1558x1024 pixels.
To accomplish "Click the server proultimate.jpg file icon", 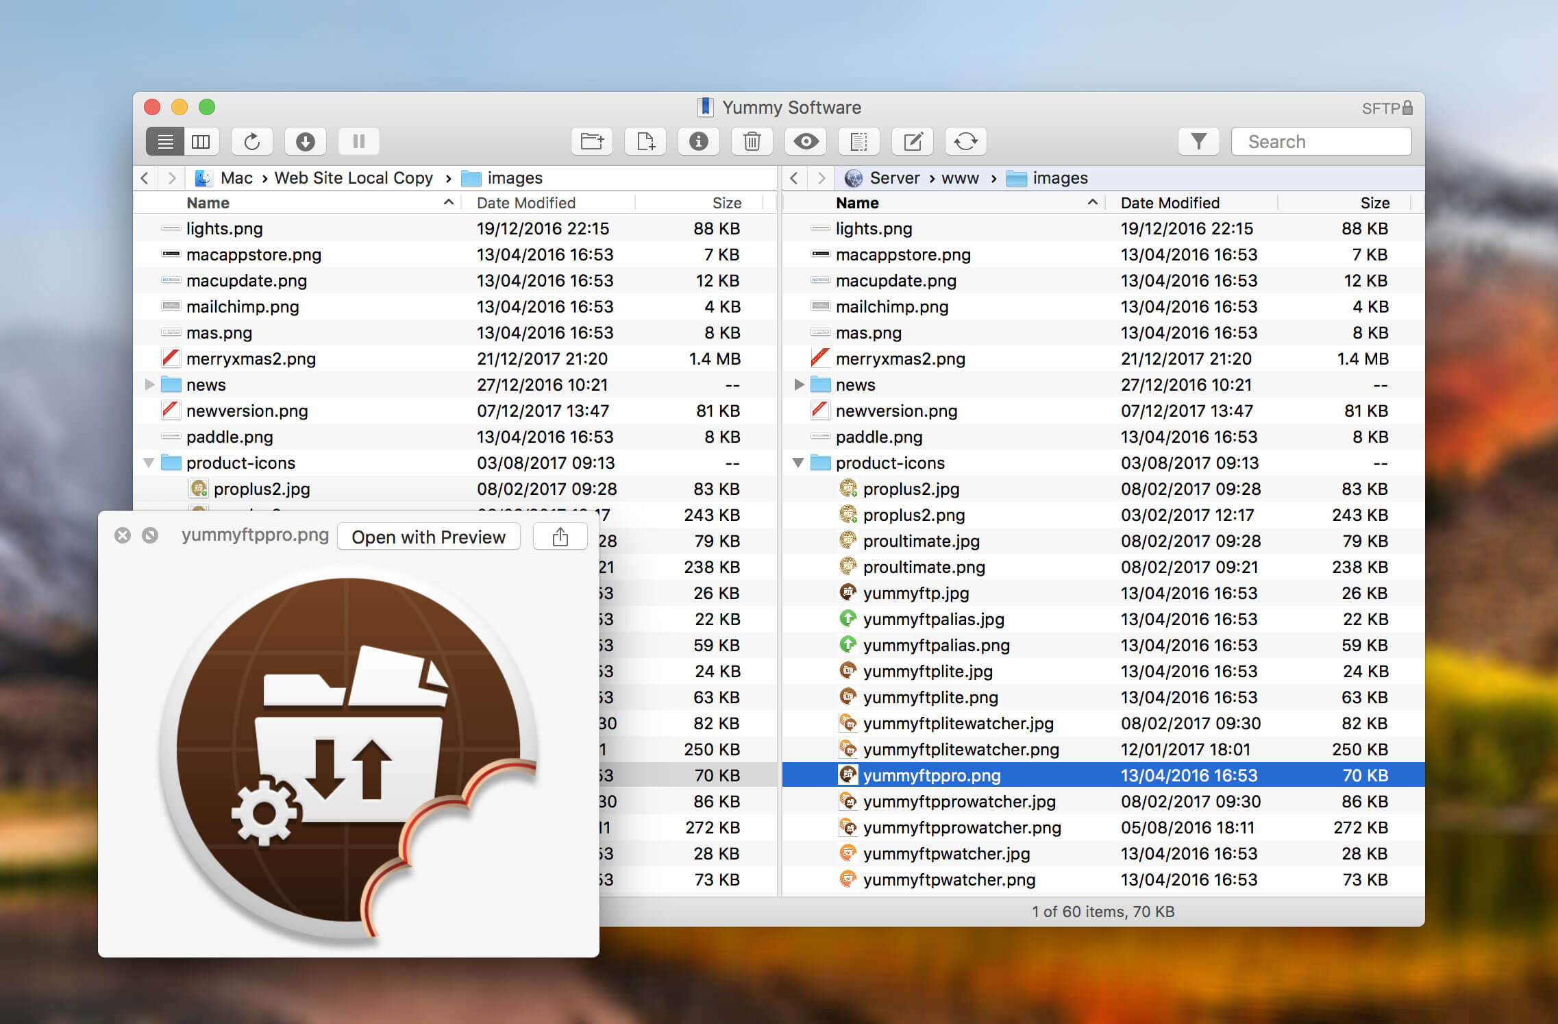I will tap(848, 540).
